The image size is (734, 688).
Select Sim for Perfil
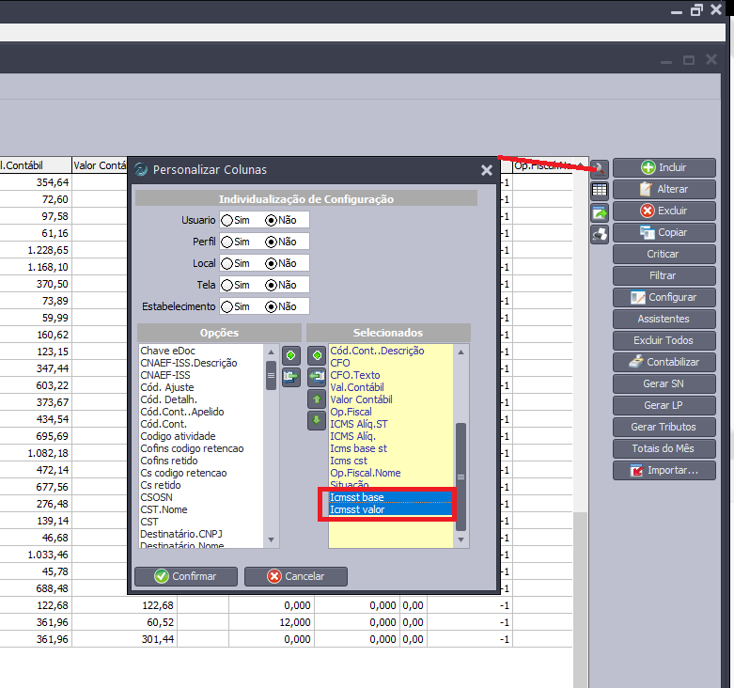pyautogui.click(x=236, y=242)
